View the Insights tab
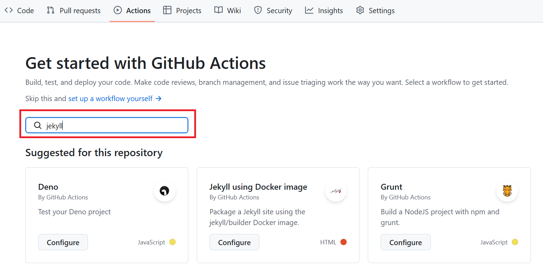The width and height of the screenshot is (543, 269). point(324,11)
